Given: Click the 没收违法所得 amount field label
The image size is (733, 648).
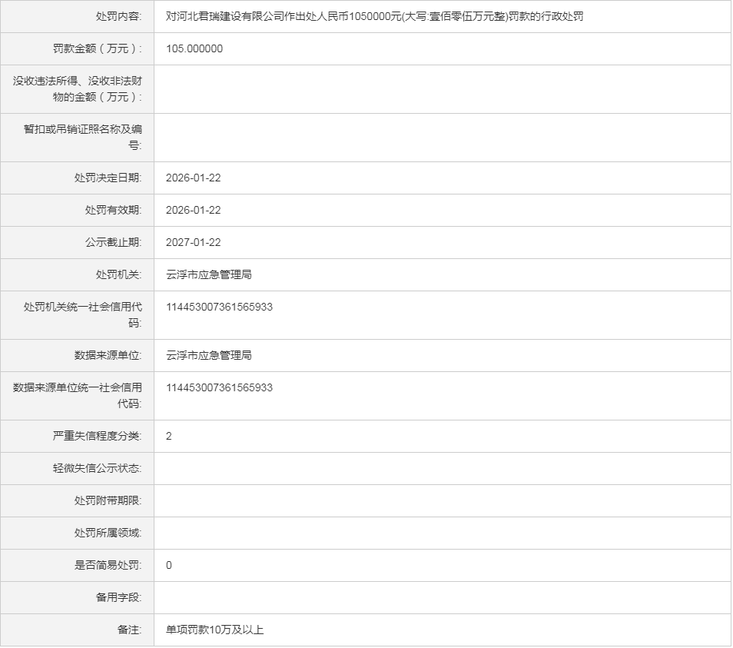Looking at the screenshot, I should [78, 88].
